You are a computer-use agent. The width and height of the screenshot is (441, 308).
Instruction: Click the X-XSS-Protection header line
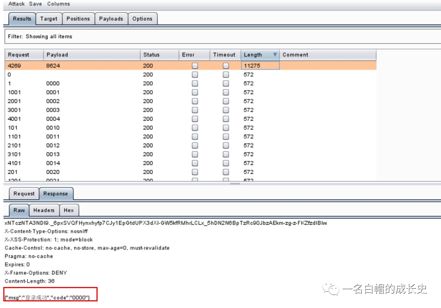click(48, 240)
